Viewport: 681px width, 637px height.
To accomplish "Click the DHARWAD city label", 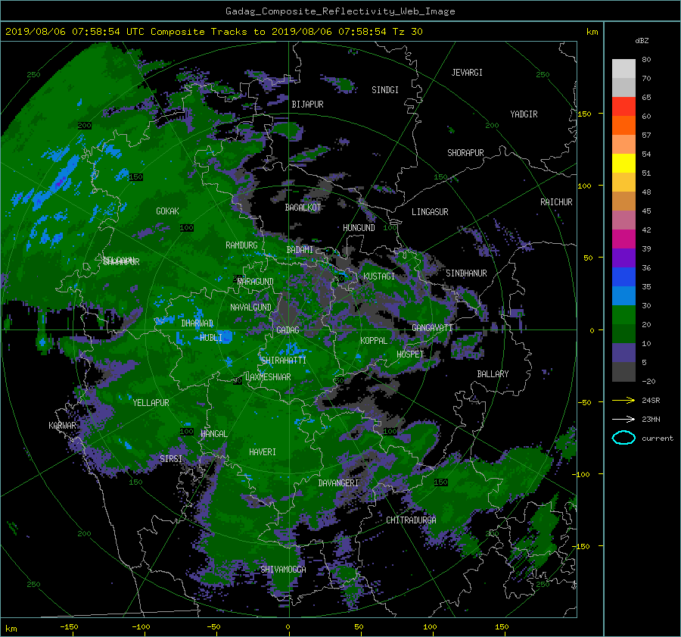I will [x=197, y=323].
